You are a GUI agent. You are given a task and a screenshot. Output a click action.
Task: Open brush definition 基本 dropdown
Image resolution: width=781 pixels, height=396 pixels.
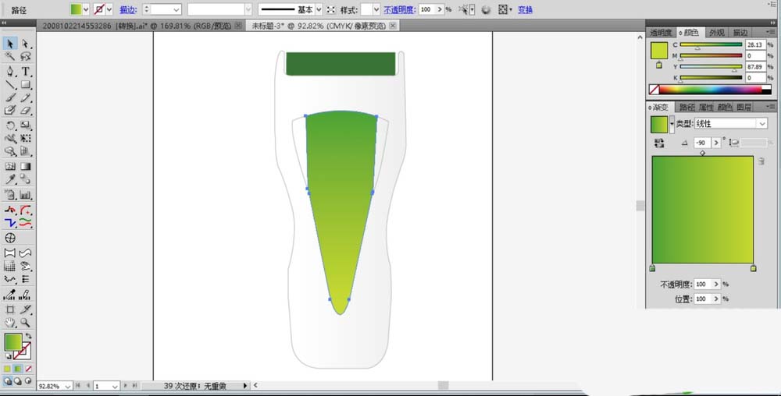(319, 9)
